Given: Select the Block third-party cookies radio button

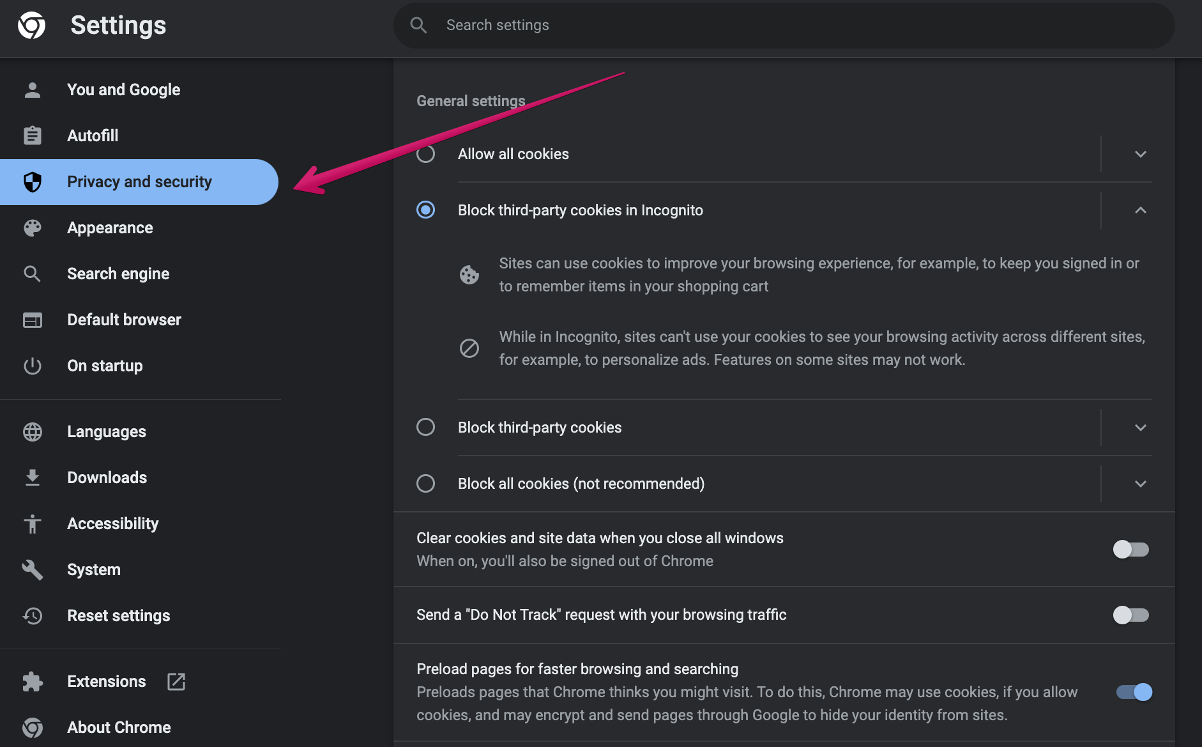Looking at the screenshot, I should [x=426, y=427].
